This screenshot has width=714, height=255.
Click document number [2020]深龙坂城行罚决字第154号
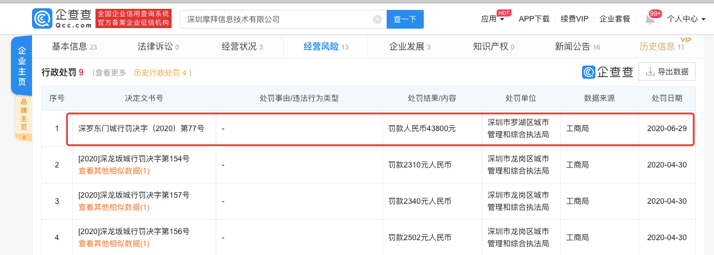coord(134,159)
